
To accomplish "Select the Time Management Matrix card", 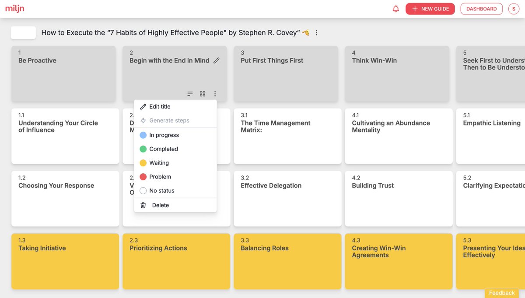I will [287, 136].
